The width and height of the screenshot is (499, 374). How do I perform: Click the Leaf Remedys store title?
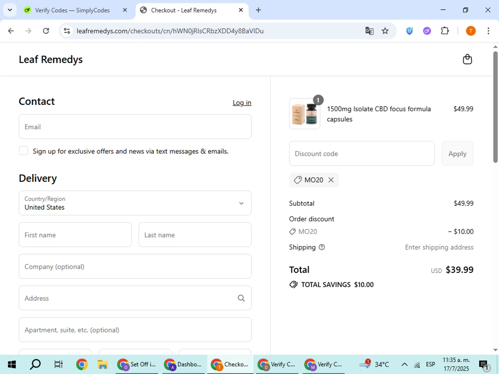pos(51,60)
